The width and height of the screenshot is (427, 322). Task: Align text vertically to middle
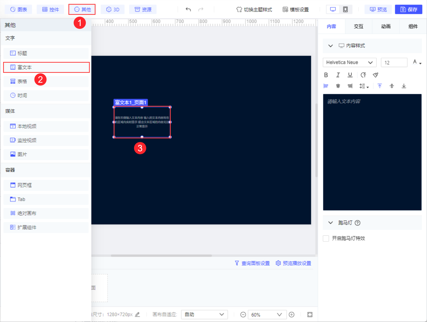click(x=392, y=86)
